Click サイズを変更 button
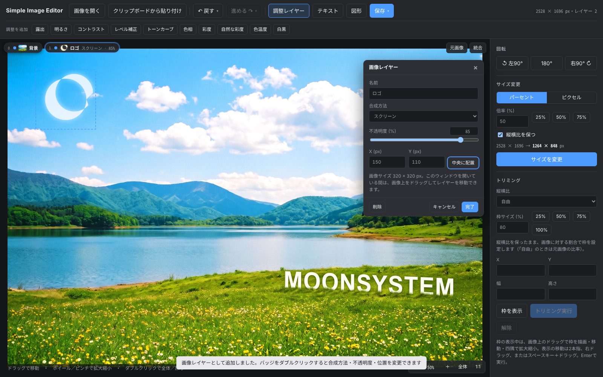Screen dimensions: 603x377 tap(546, 159)
